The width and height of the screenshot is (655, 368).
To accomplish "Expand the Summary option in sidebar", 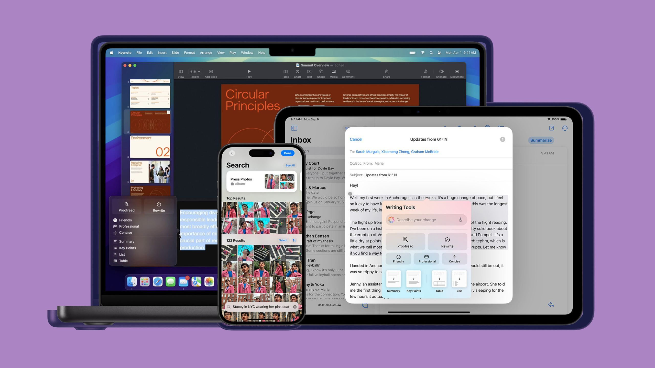I will click(127, 241).
